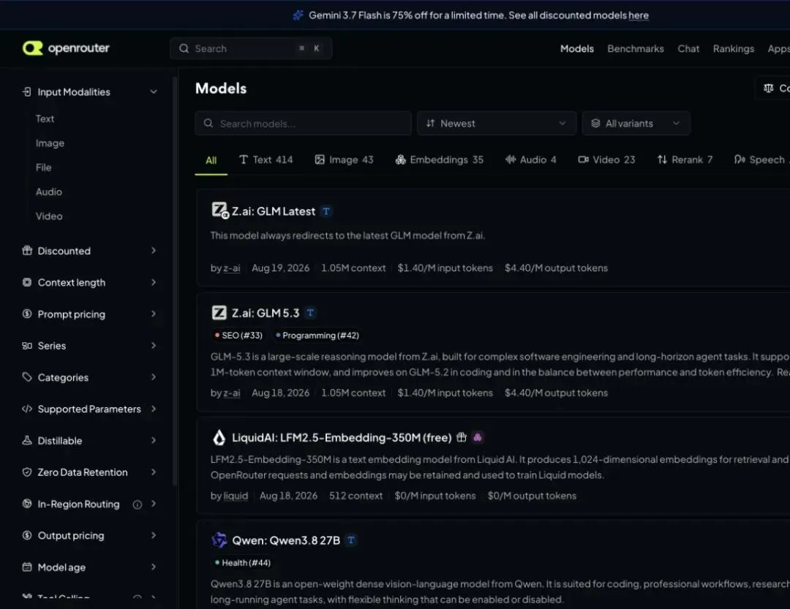Filter input modality by Image
This screenshot has height=609, width=790.
tap(50, 143)
